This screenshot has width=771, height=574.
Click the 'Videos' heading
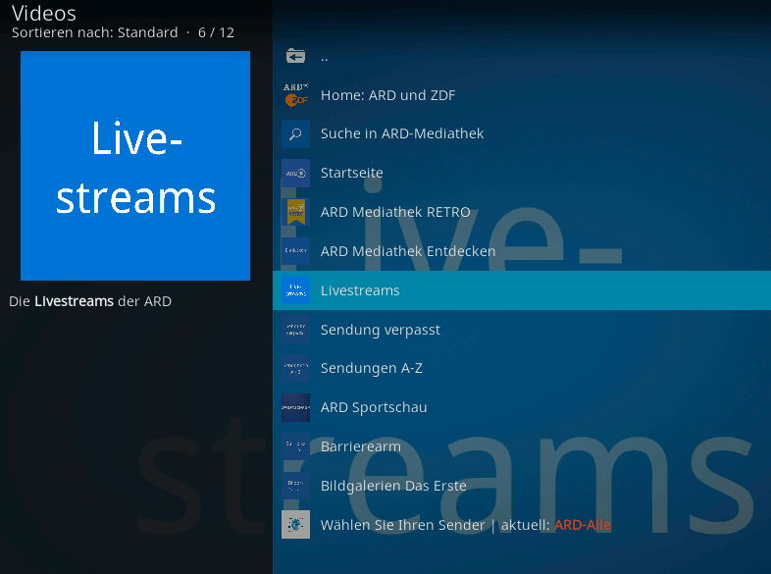point(44,14)
